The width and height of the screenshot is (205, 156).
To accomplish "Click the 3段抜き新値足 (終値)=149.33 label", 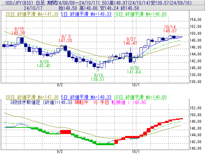I will point(41,102).
